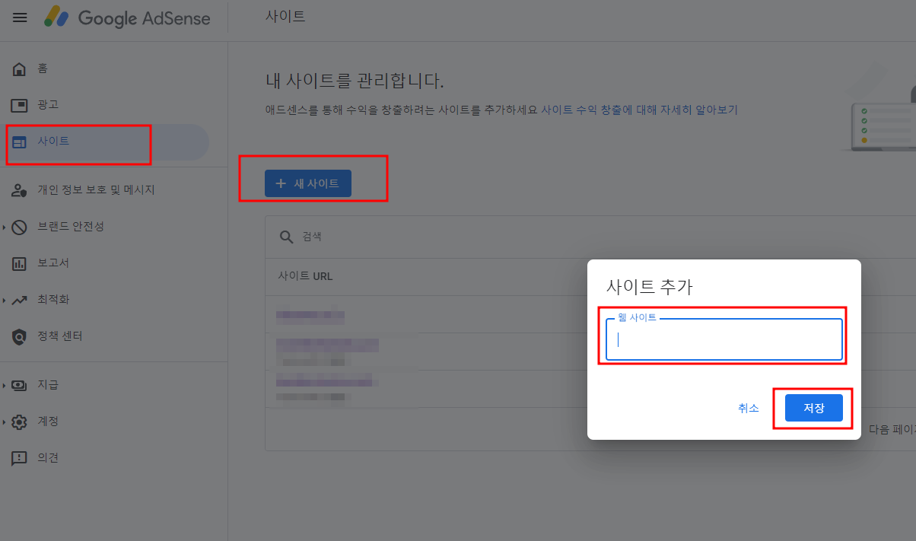This screenshot has height=541, width=916.
Task: Click the 사이트 sites icon
Action: [19, 141]
